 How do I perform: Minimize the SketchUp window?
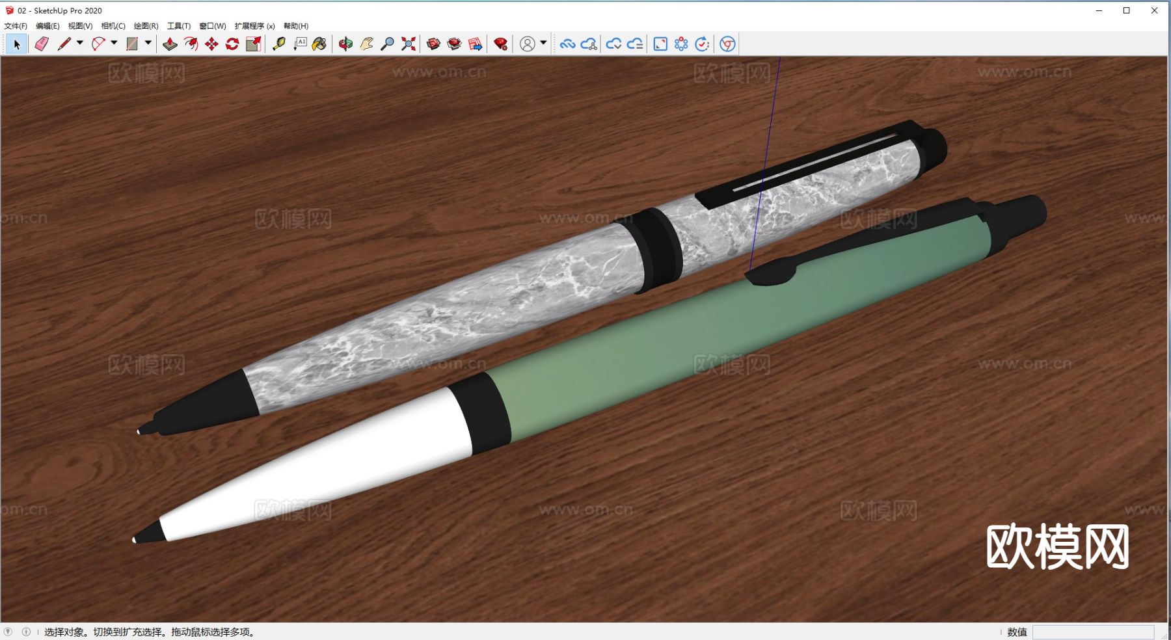[1099, 10]
